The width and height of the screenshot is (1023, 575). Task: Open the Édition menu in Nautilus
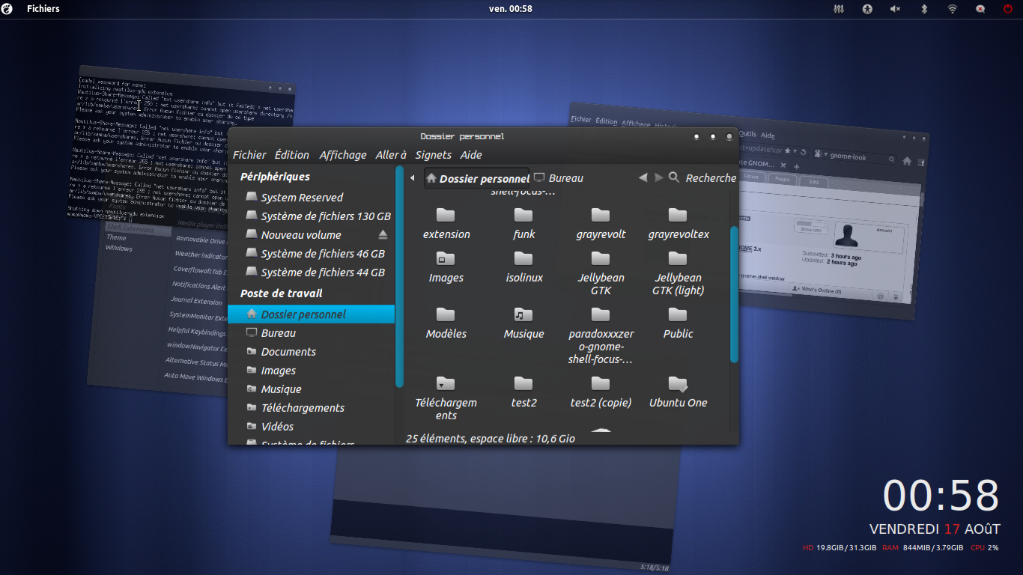(x=291, y=155)
